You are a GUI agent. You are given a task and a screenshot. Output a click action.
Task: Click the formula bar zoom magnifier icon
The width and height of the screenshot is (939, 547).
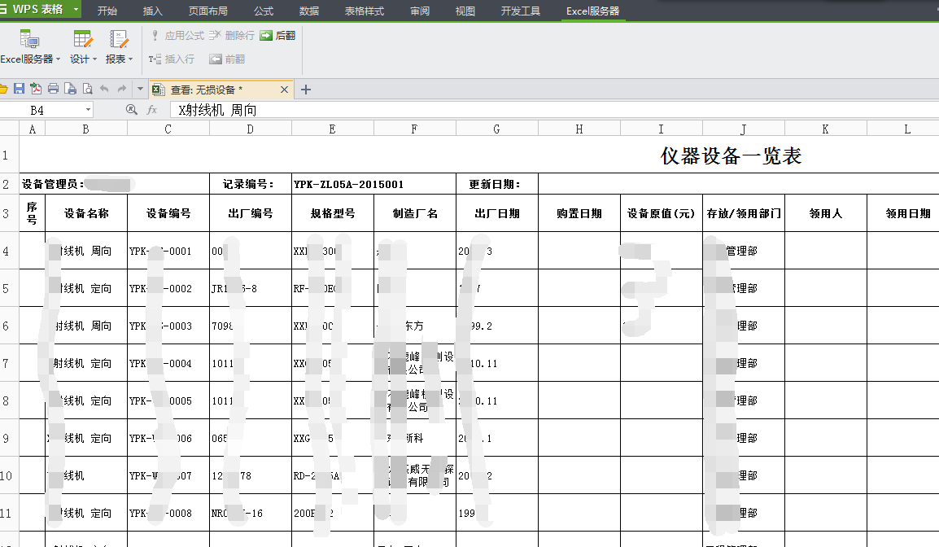click(131, 110)
